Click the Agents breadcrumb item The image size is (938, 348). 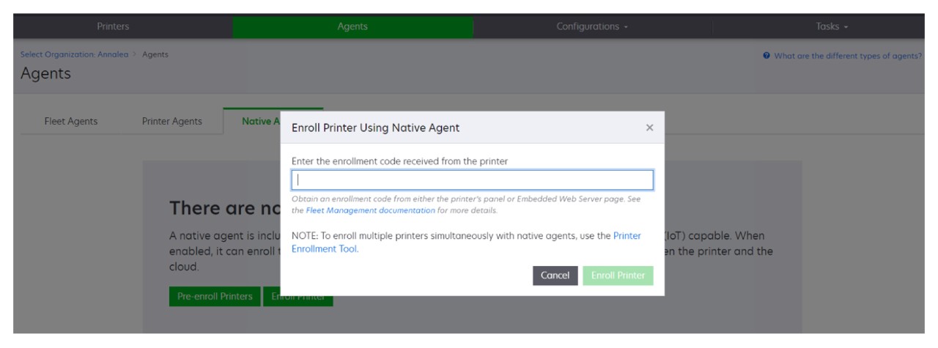click(155, 56)
